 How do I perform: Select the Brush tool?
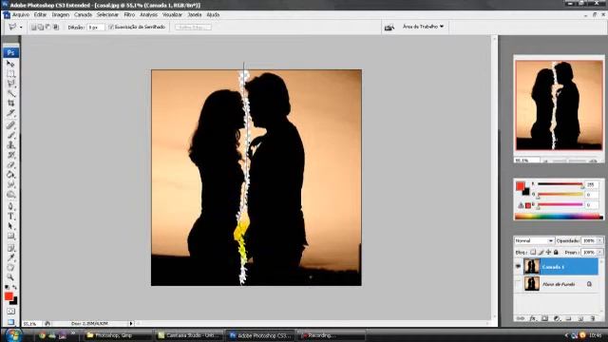point(10,135)
